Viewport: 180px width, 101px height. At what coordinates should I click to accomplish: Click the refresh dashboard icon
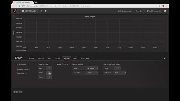tap(165, 11)
